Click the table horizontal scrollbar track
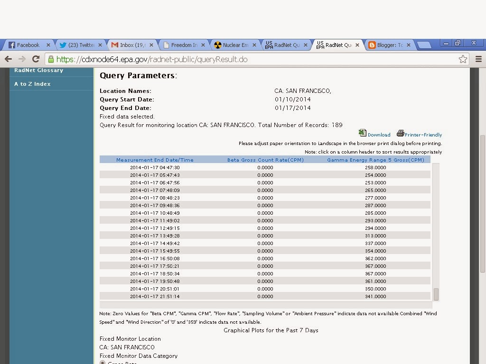The height and width of the screenshot is (364, 486). click(266, 305)
